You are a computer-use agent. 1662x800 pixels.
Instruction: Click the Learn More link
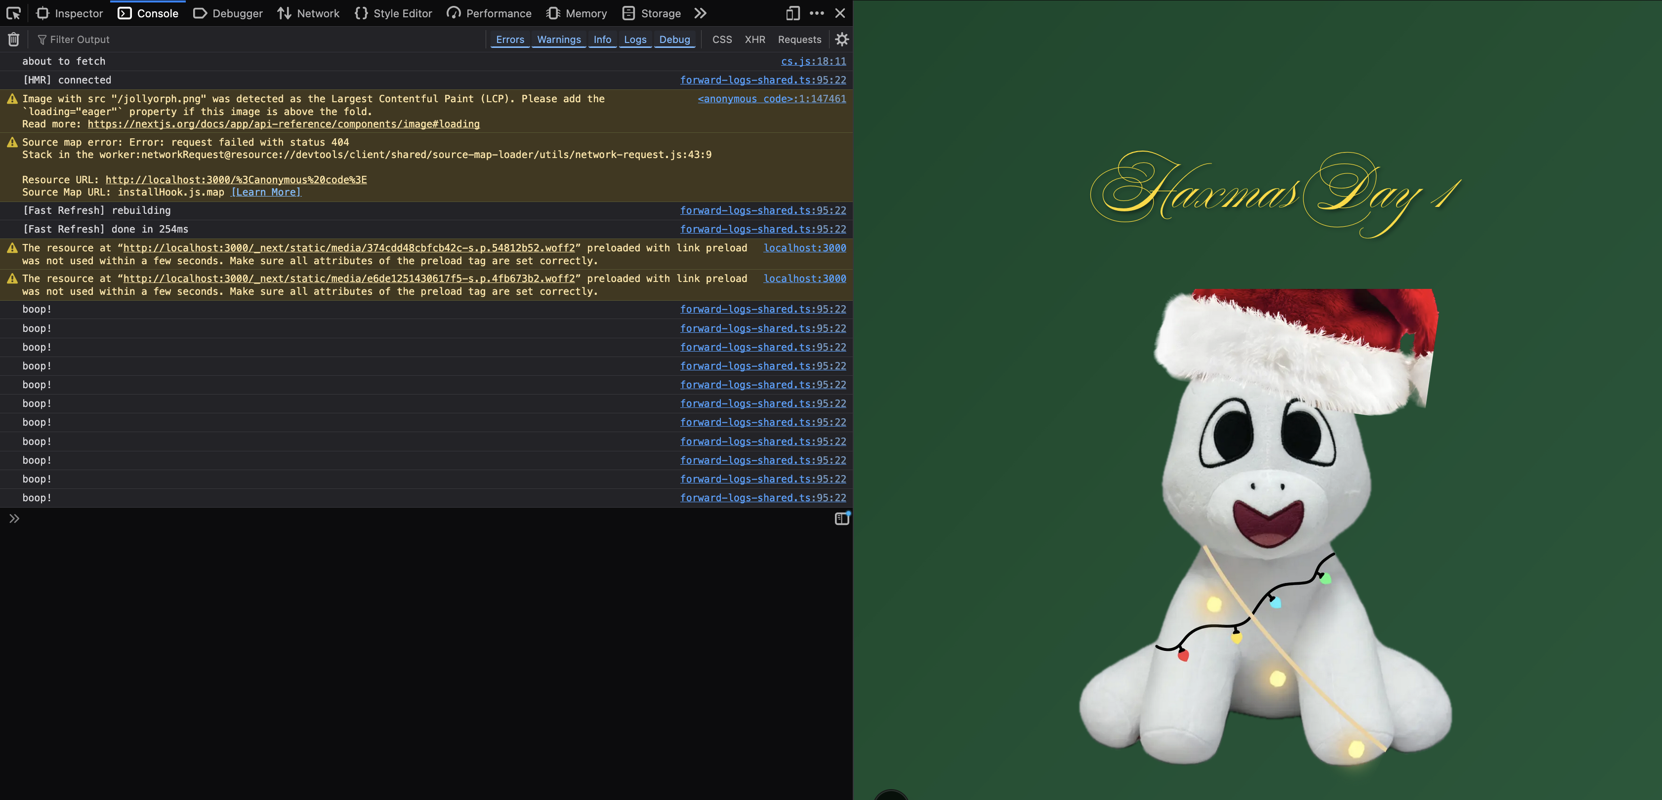pyautogui.click(x=266, y=192)
